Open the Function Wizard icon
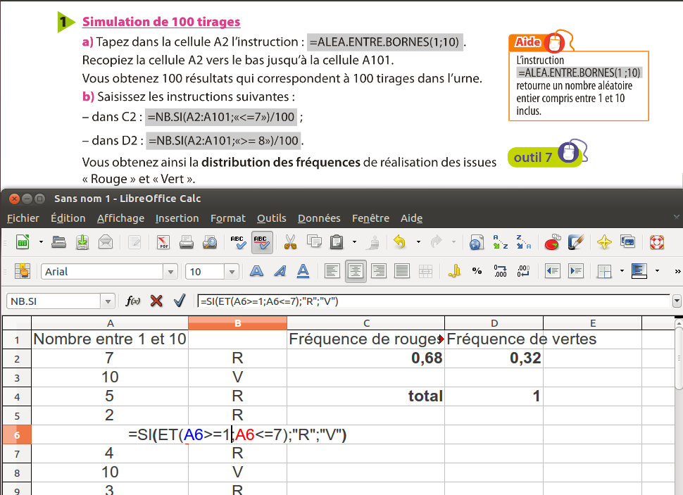This screenshot has height=495, width=683. pos(132,301)
